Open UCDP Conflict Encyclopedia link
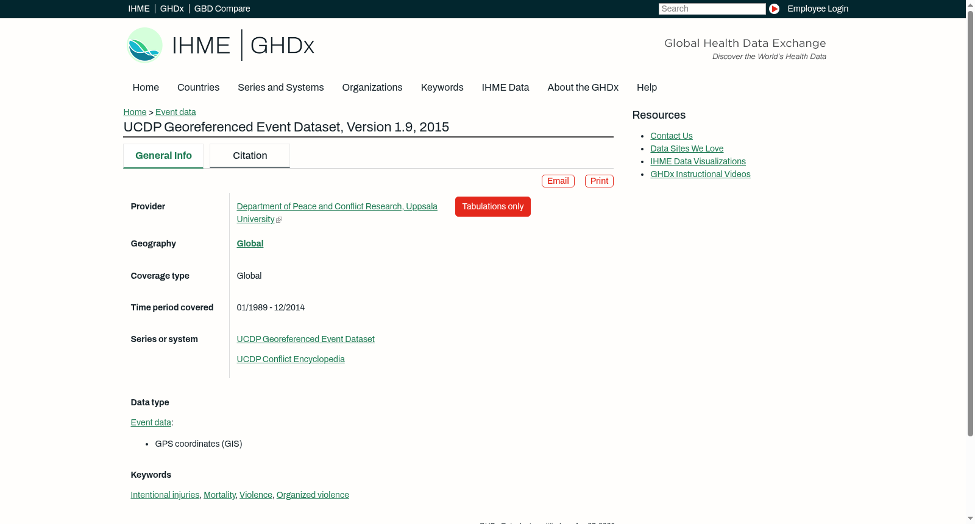975x524 pixels. click(291, 359)
